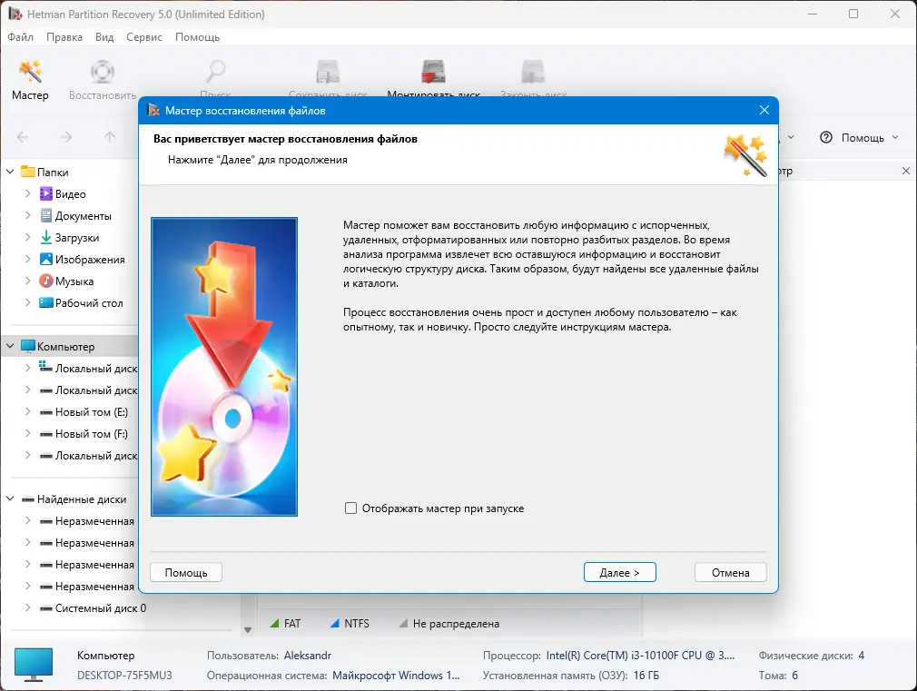Click the Папки folder icon
Screen dimensions: 917x691
tap(28, 172)
